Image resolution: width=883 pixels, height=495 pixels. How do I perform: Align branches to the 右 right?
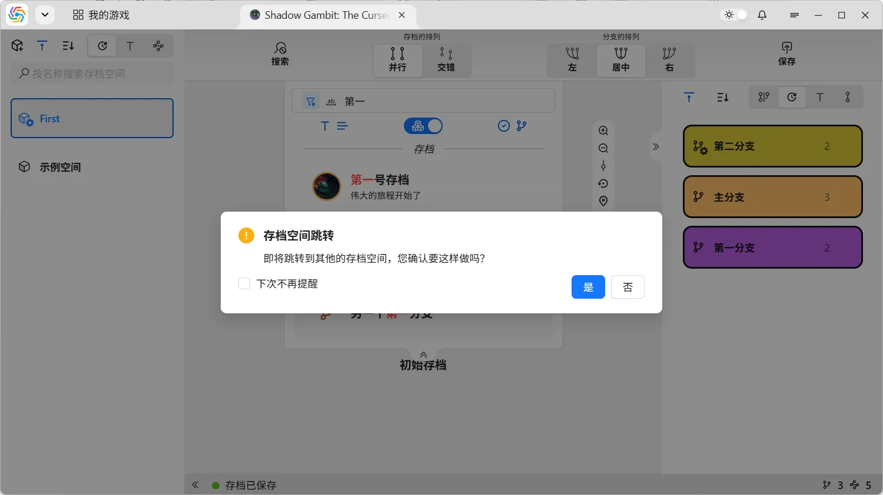click(669, 60)
